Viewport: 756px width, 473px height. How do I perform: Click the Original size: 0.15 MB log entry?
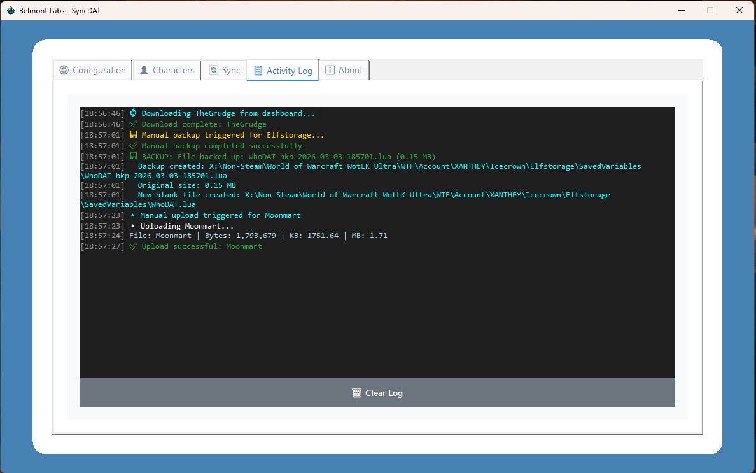pos(186,185)
